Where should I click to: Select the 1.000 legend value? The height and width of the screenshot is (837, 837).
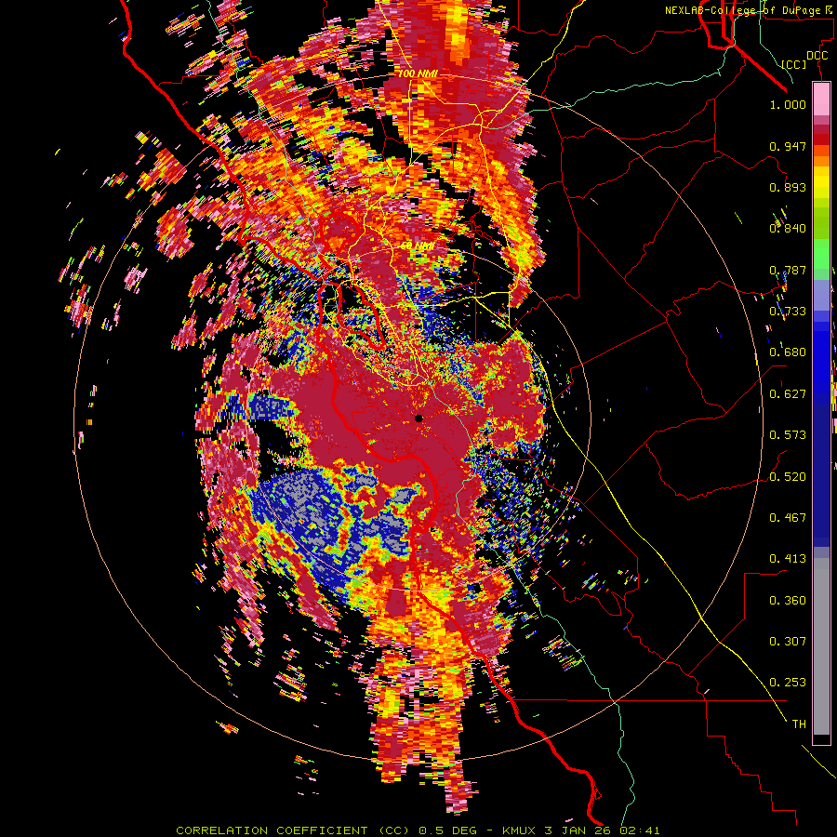pyautogui.click(x=788, y=104)
